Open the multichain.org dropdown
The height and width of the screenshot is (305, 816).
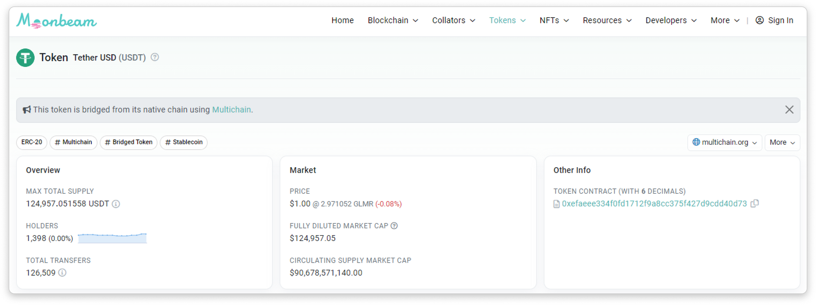[724, 142]
